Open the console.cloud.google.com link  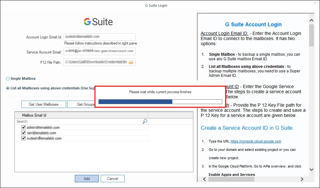tap(256, 141)
